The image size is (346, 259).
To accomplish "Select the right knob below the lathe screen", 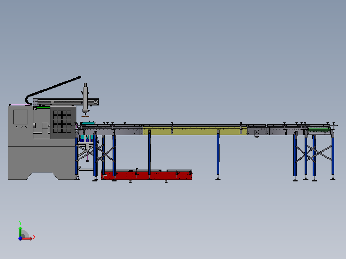I will point(26,127).
